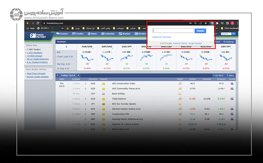Go to the Calendar tab
The width and height of the screenshot is (263, 163).
pos(107,34)
